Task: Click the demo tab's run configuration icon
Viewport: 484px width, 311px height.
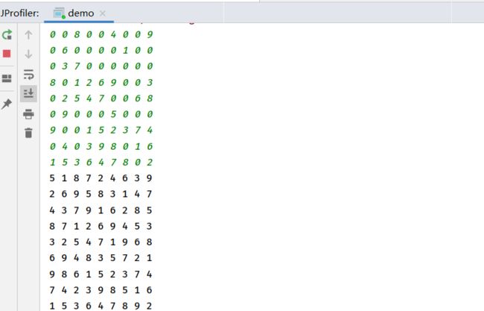Action: click(59, 13)
